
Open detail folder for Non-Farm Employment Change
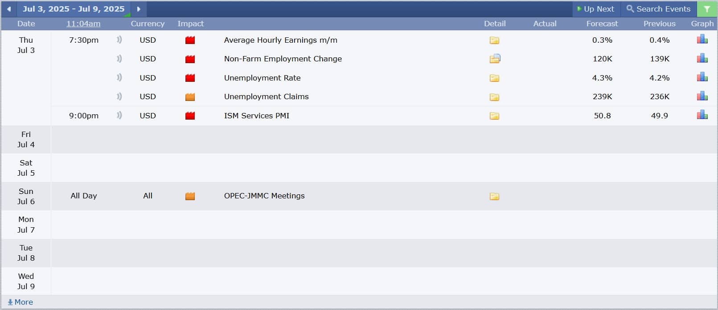[495, 58]
